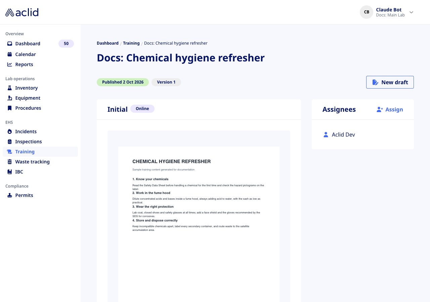Click the Waste tracking trash icon
Viewport: 430px width, 302px height.
click(10, 162)
